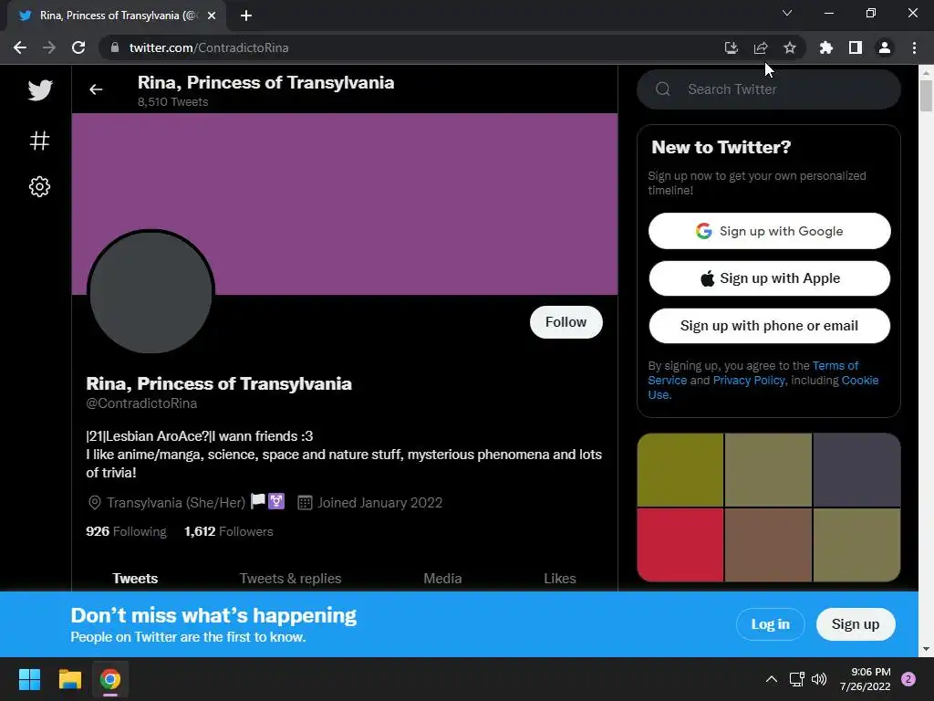This screenshot has width=934, height=701.
Task: Open the dark gray top-right media thumbnail
Action: click(x=856, y=470)
